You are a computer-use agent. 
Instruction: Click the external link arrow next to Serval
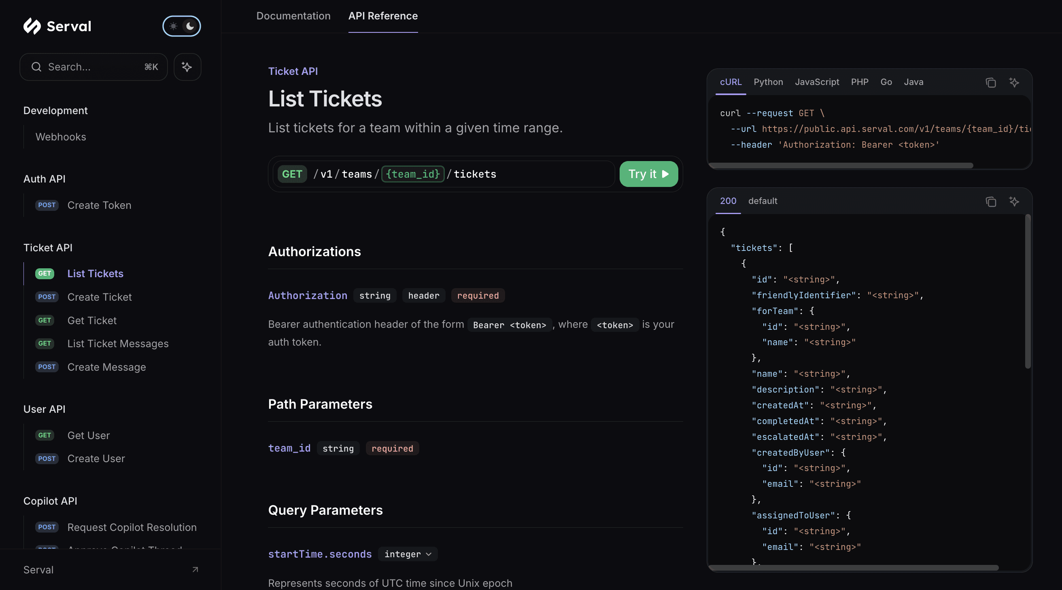[x=195, y=570]
